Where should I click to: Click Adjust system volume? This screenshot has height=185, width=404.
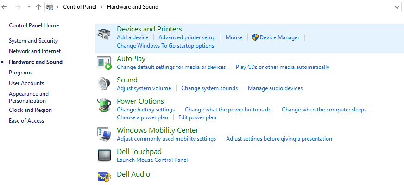click(x=144, y=88)
